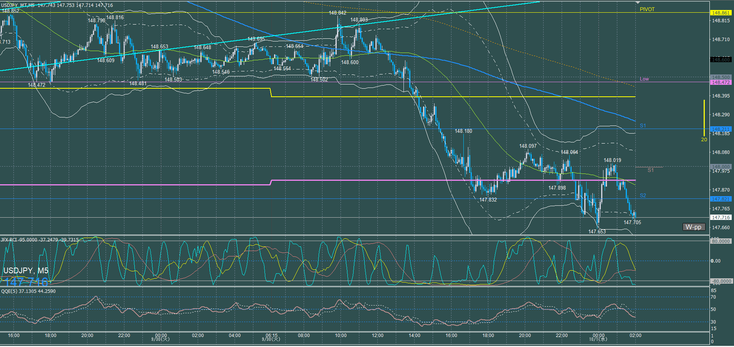
Task: Click the 148.842 swing high label
Action: coord(337,13)
